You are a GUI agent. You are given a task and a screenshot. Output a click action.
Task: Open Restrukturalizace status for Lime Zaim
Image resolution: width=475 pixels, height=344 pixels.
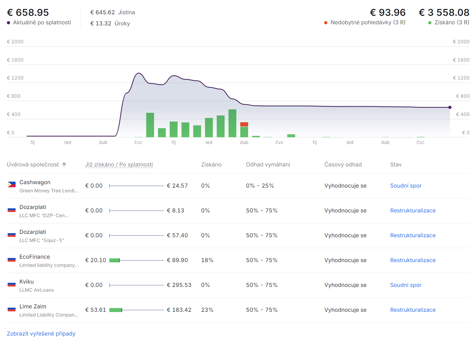pos(413,310)
